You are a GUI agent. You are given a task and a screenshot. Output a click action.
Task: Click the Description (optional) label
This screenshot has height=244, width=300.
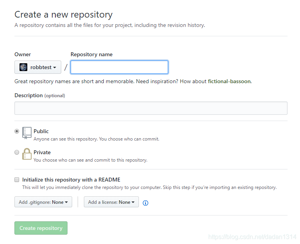(x=40, y=95)
